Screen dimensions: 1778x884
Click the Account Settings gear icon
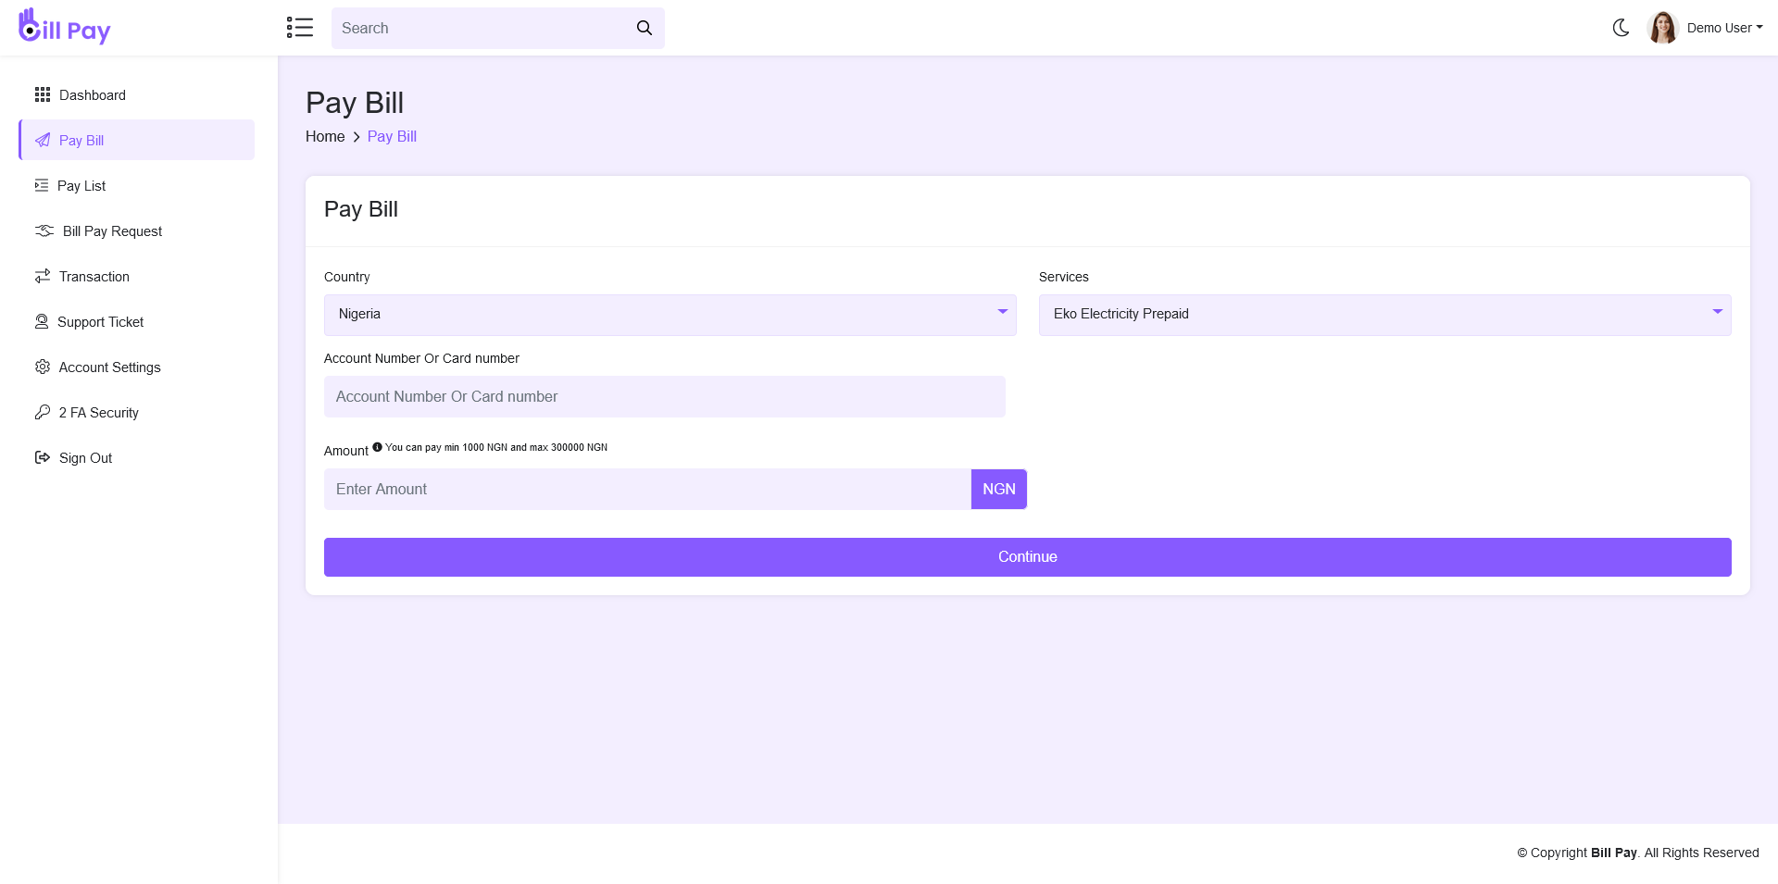pyautogui.click(x=42, y=367)
